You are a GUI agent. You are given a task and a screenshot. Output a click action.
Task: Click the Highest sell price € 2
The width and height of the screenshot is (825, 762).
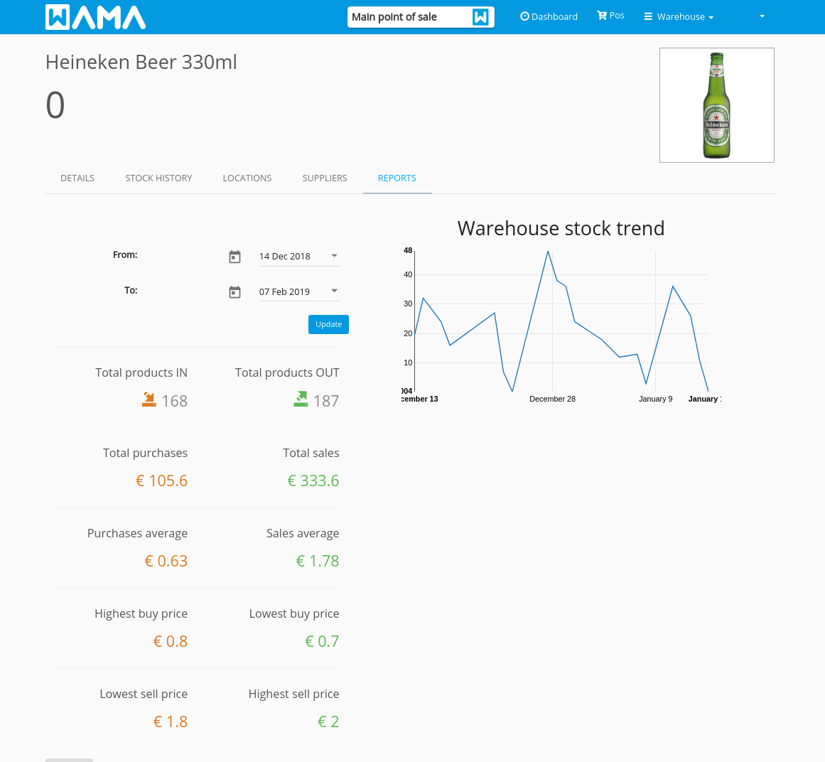click(328, 722)
